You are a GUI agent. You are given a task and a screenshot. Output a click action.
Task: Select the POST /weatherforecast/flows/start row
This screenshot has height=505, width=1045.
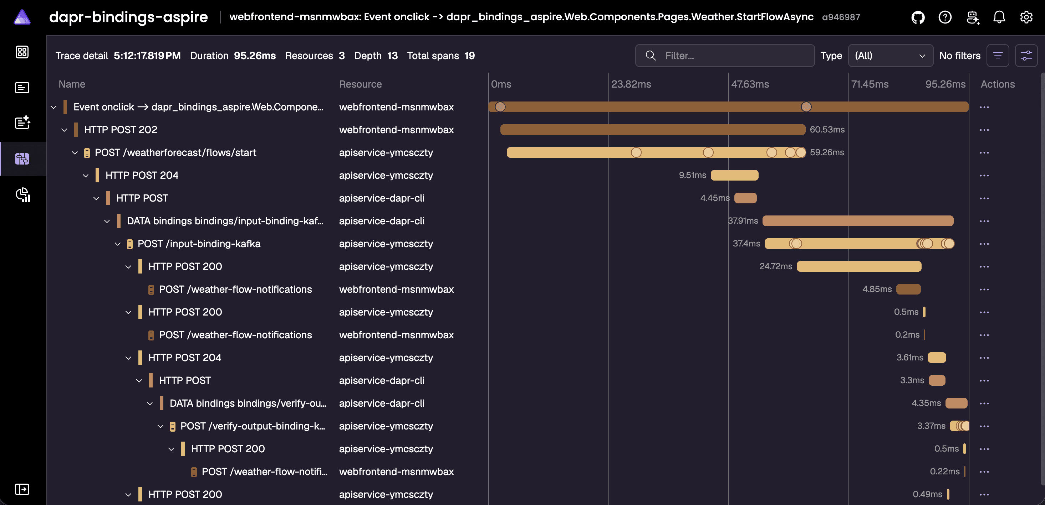tap(510, 153)
